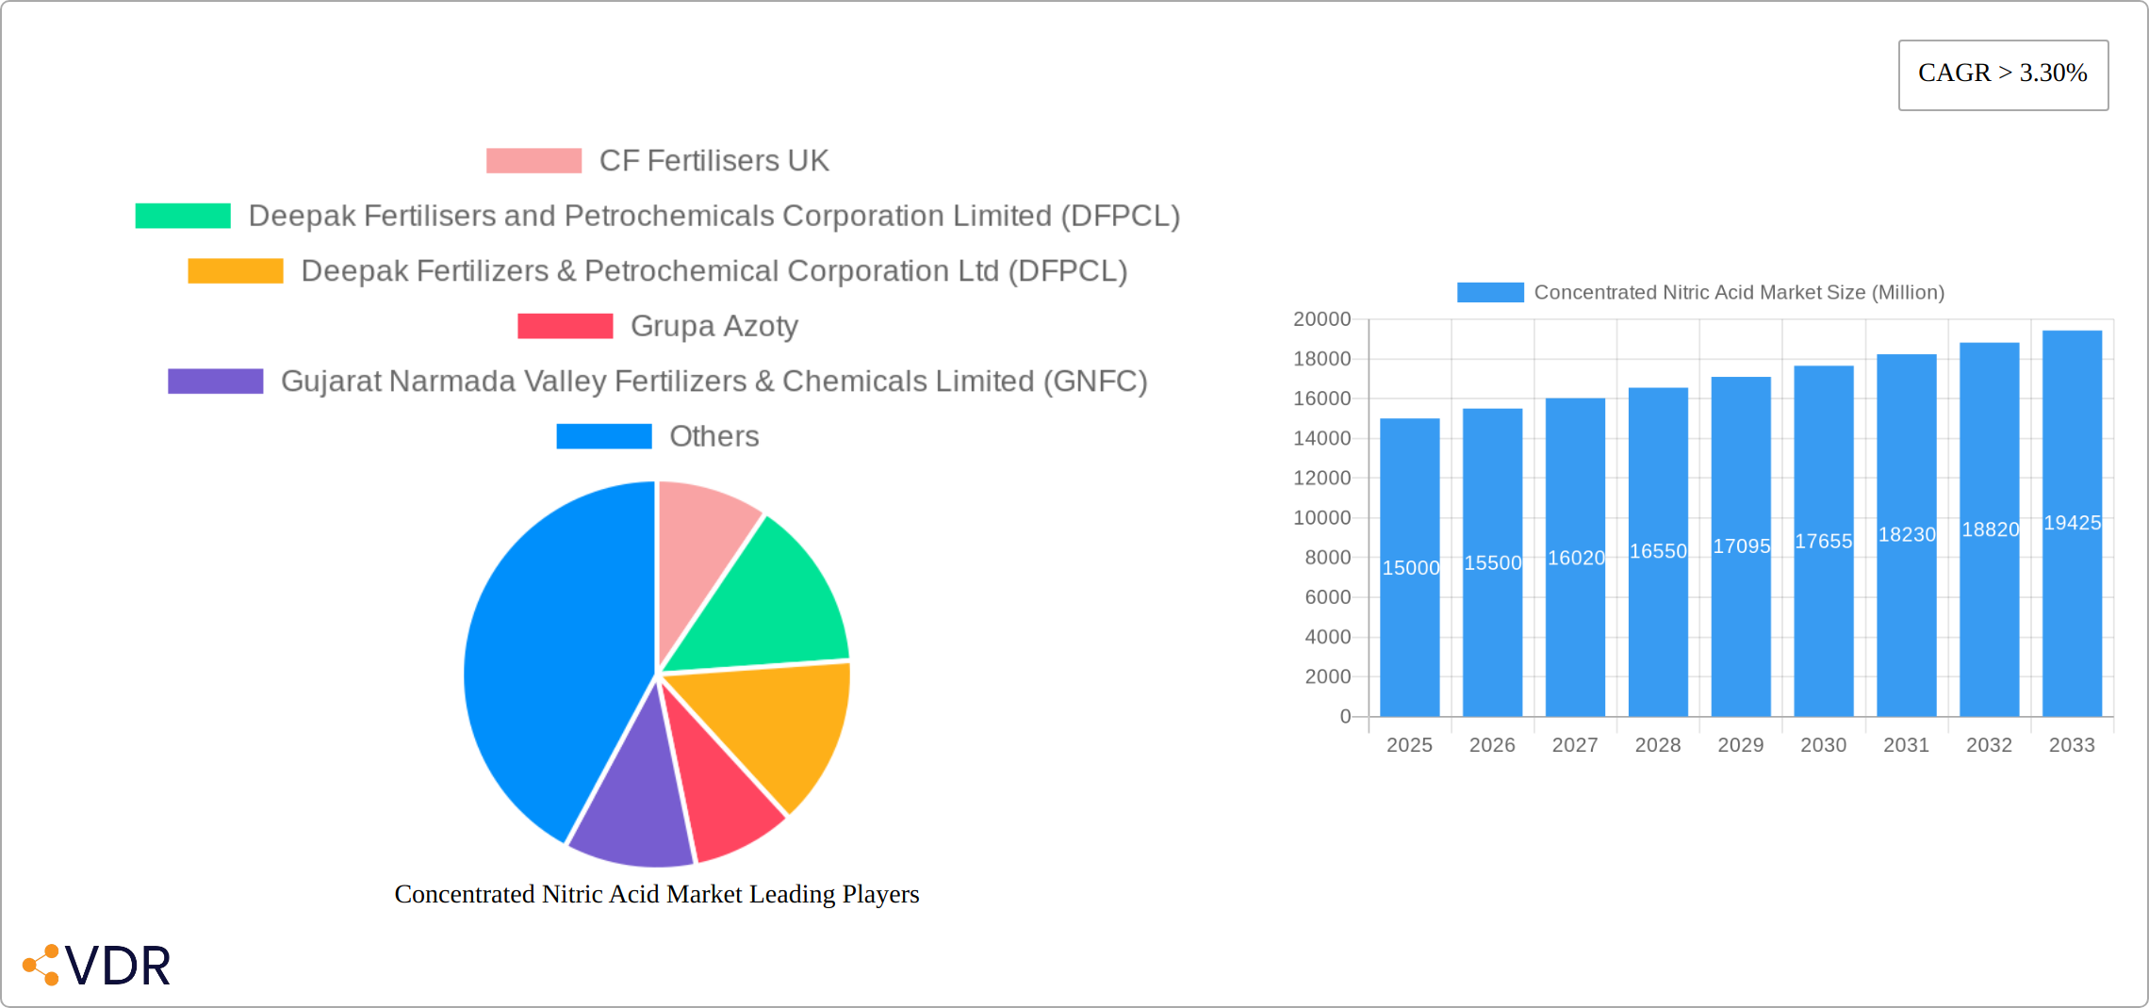This screenshot has width=2149, height=1008.
Task: Click the red Grupa Azoty legend swatch
Action: tap(566, 326)
